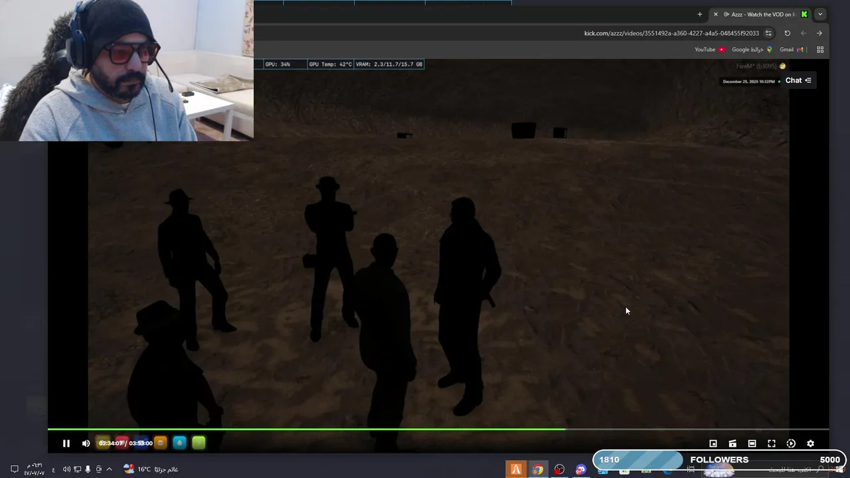The height and width of the screenshot is (478, 850).
Task: Open the Chat panel
Action: 798,80
